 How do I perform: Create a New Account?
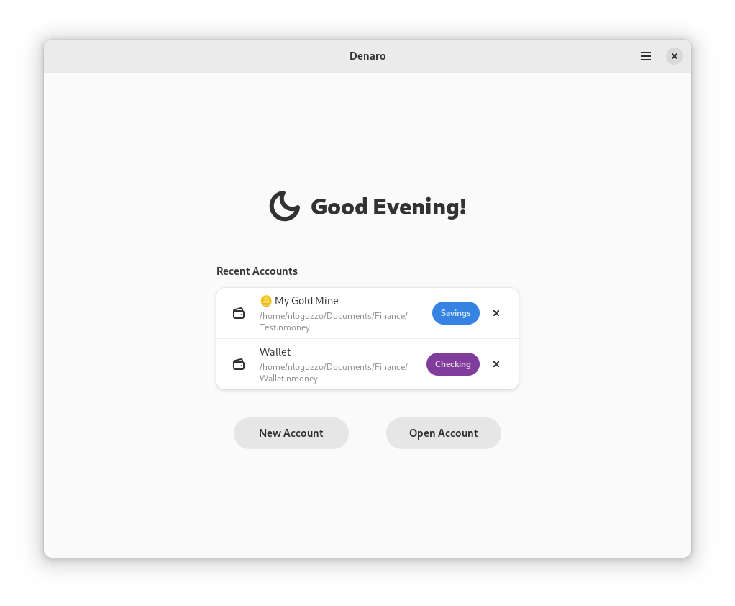pos(291,433)
